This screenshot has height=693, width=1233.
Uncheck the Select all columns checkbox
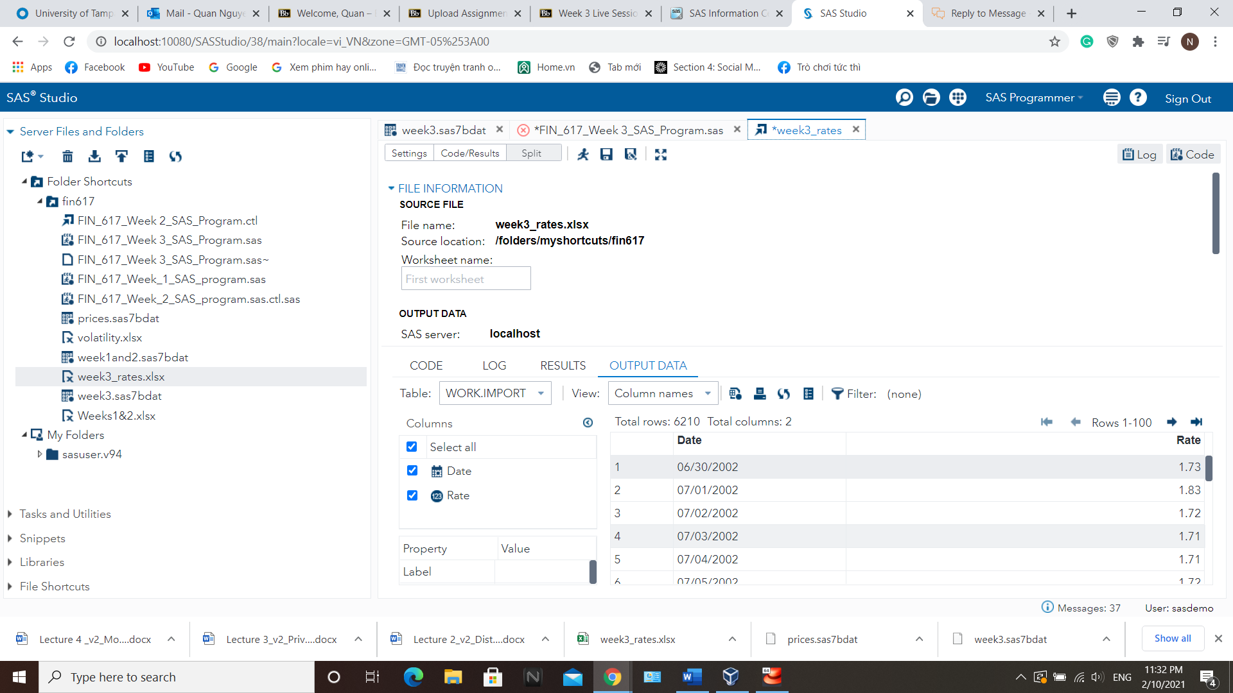click(x=412, y=447)
